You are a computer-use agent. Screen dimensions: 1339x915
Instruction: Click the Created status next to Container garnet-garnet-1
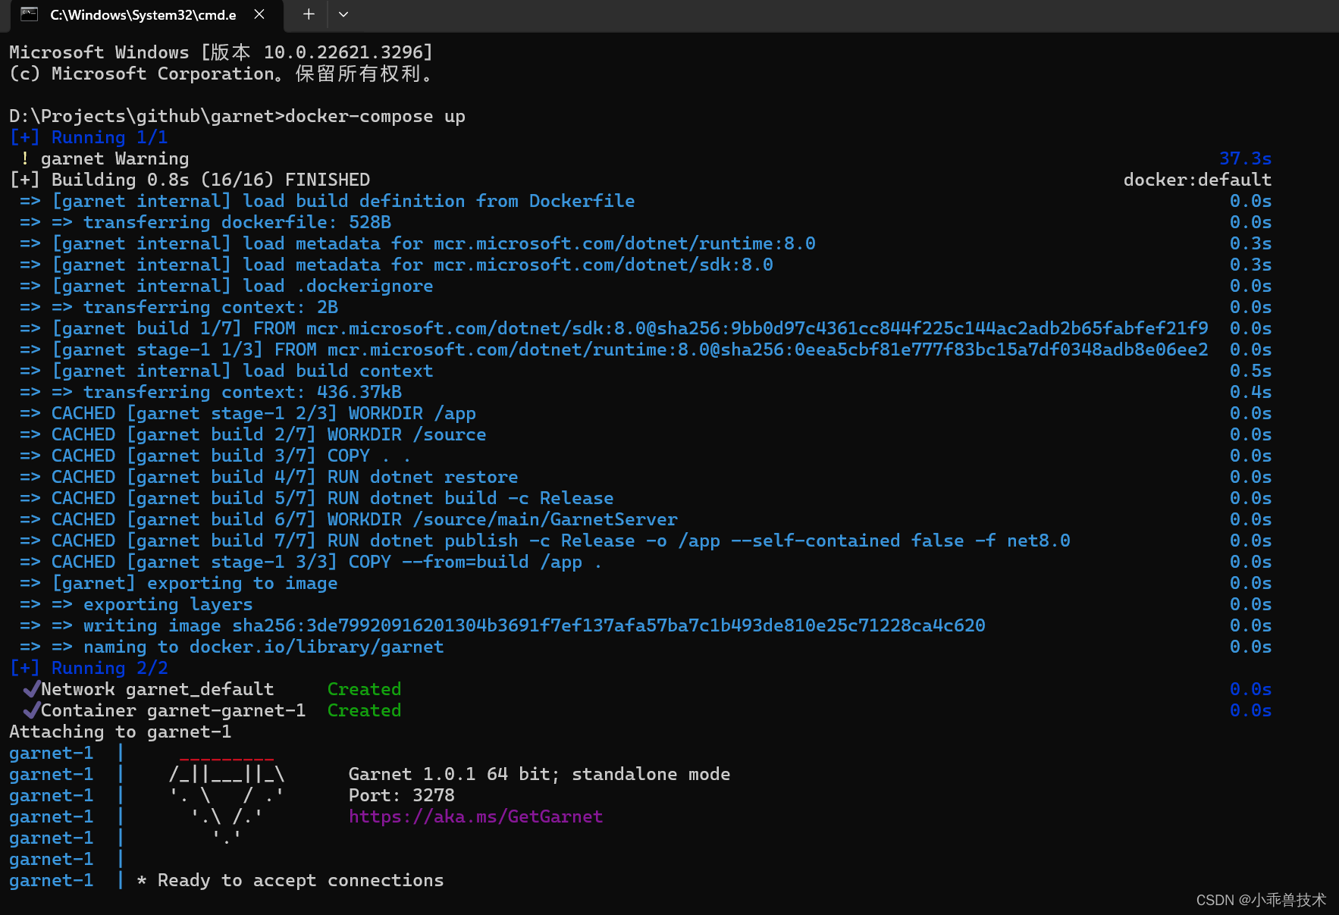pos(364,710)
